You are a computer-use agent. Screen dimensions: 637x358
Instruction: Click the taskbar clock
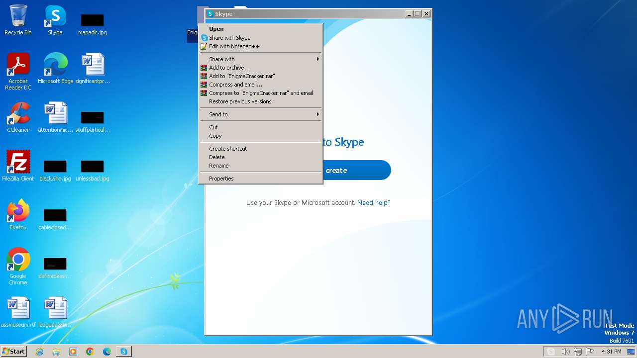click(612, 352)
